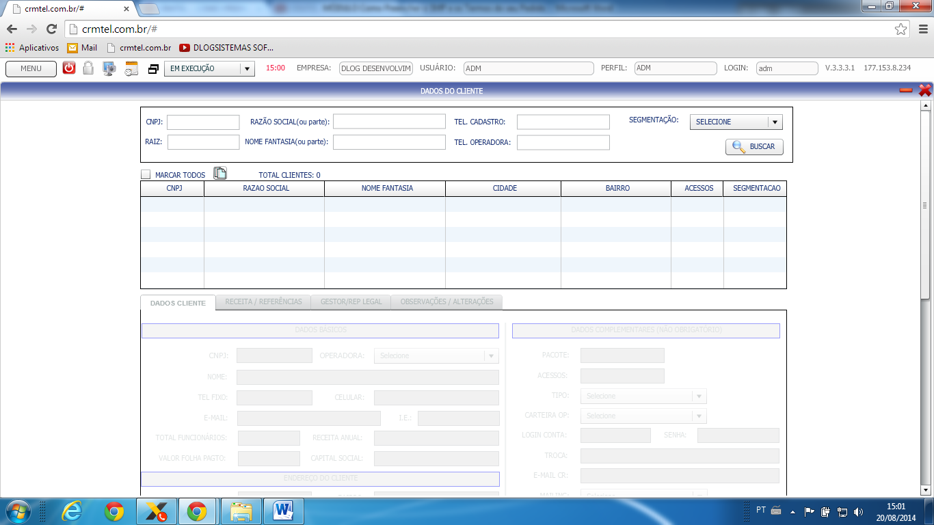This screenshot has width=934, height=525.
Task: Open the calendar clock schedule icon
Action: 132,68
